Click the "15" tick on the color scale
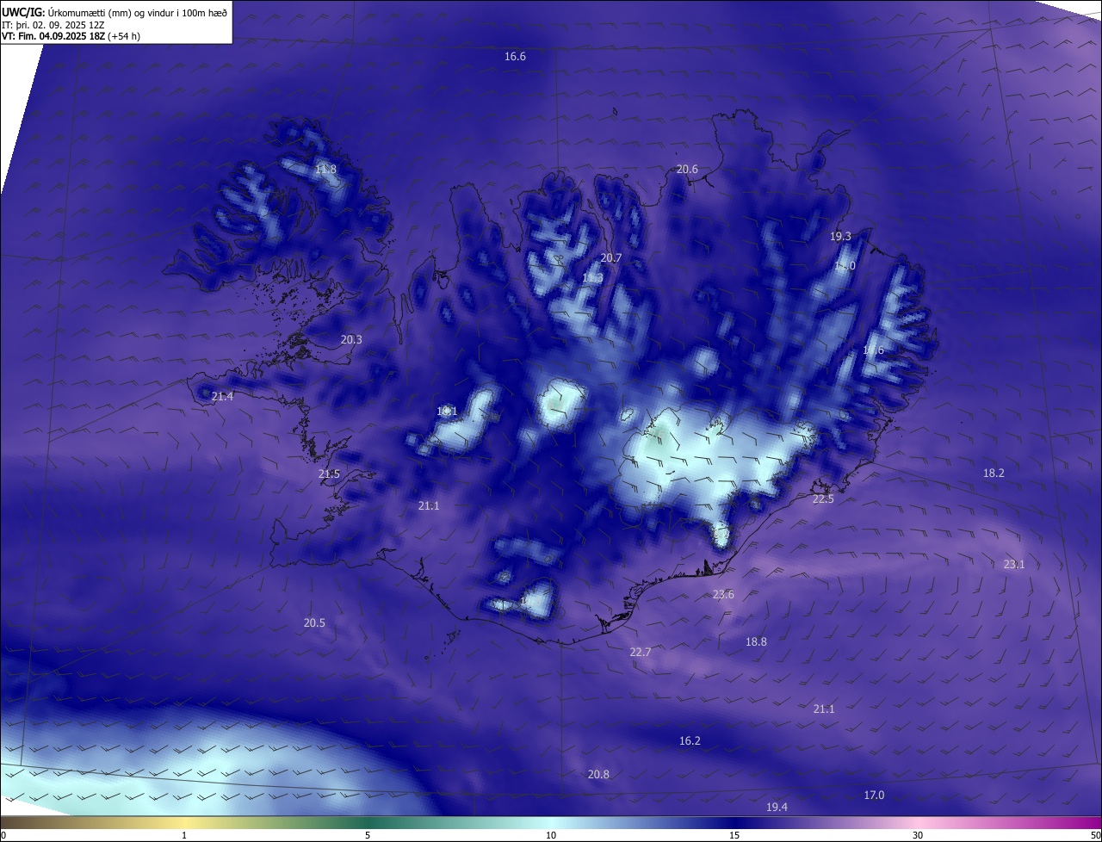 (x=734, y=835)
